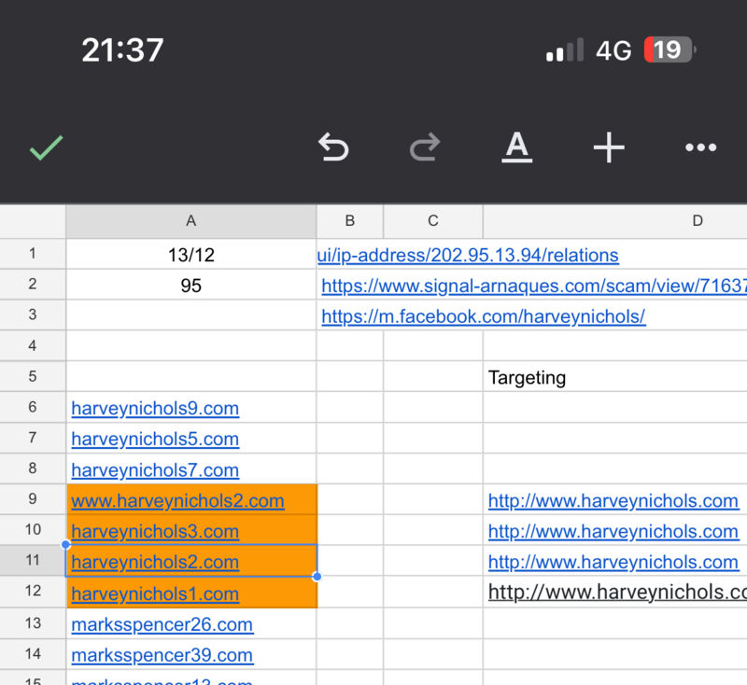Select row 6 header

click(x=33, y=407)
